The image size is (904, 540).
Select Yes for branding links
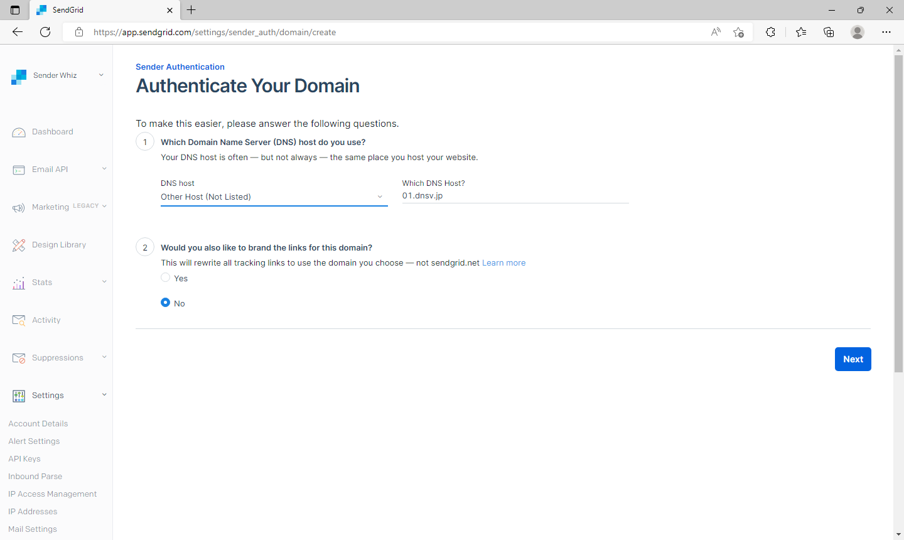point(166,278)
